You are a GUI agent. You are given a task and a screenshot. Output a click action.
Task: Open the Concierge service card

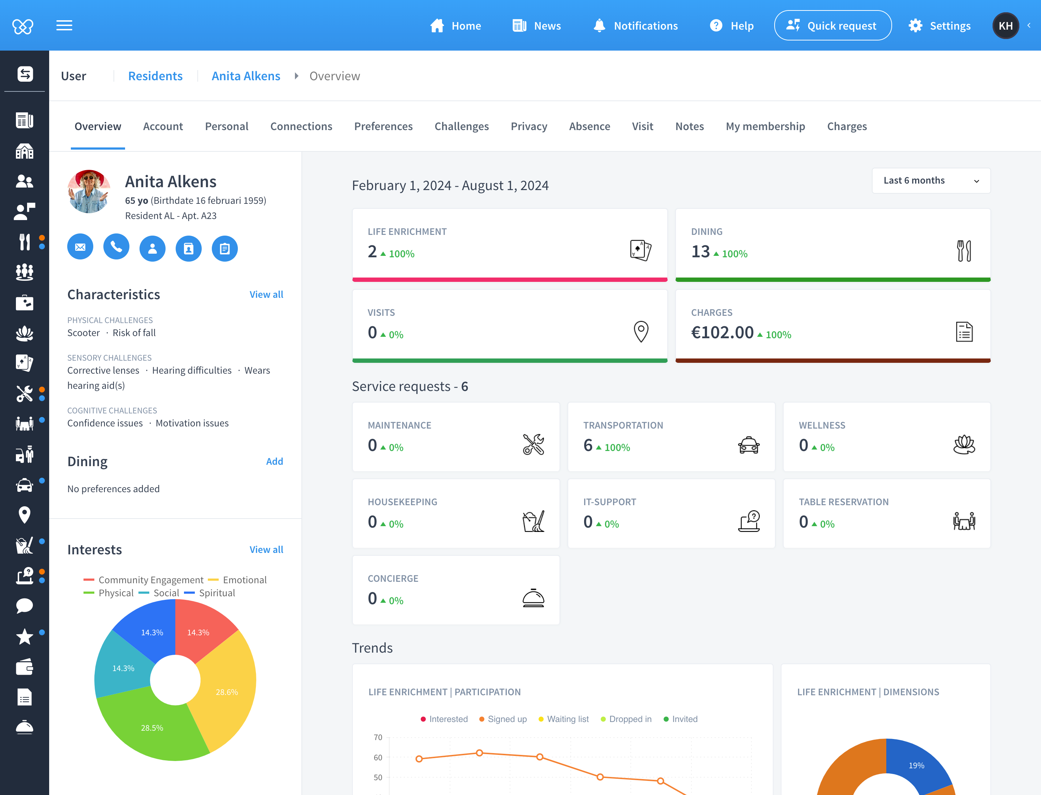pyautogui.click(x=456, y=590)
